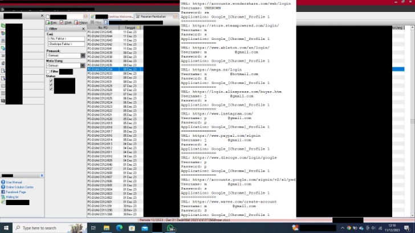Screen dimensions: 415x233
Task: Click the Facebook icon beside Facebook Page
Action: pos(3,192)
